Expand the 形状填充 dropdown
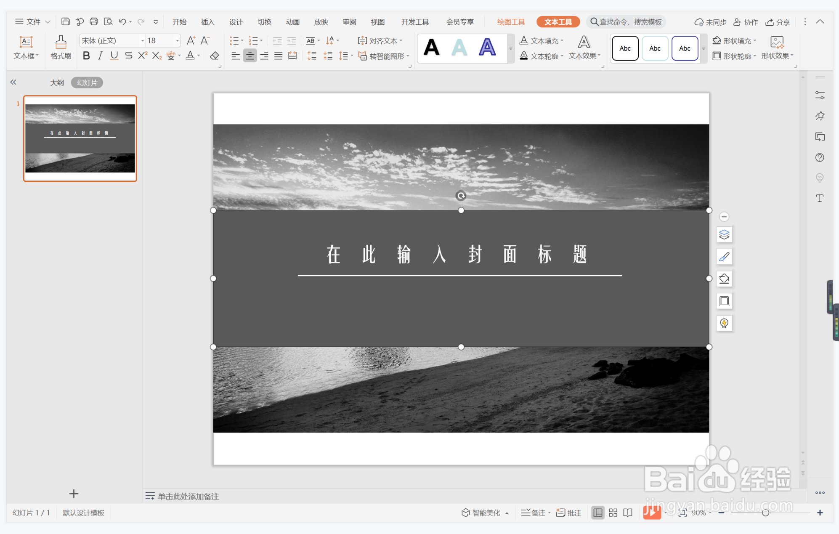This screenshot has width=839, height=534. [755, 41]
